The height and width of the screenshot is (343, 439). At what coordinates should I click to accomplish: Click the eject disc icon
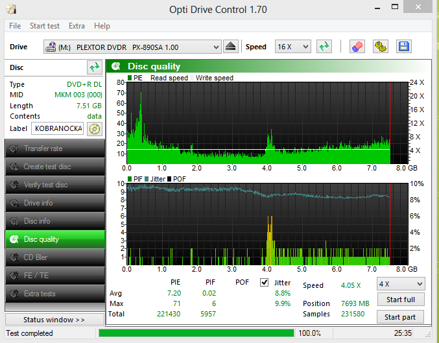(x=230, y=47)
